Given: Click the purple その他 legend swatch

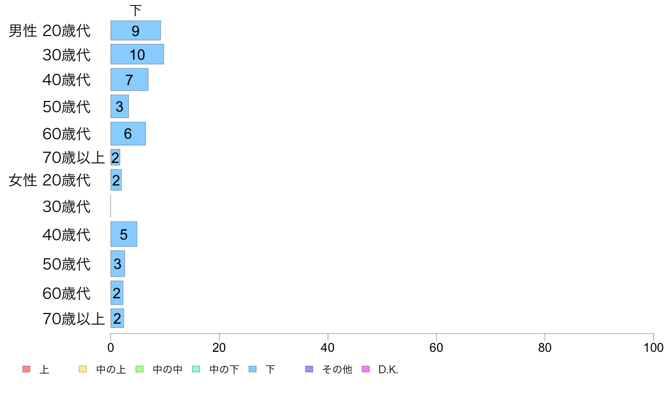Looking at the screenshot, I should pos(309,369).
